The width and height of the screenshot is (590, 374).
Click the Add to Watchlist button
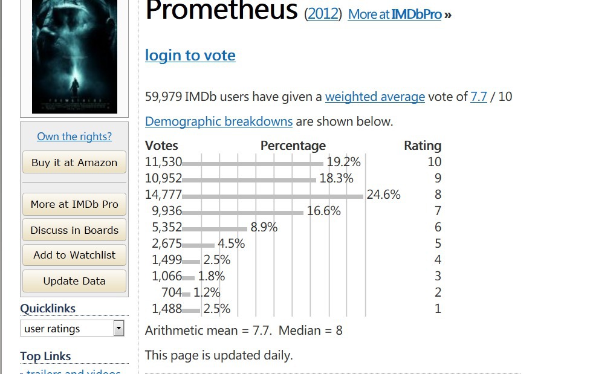tap(74, 255)
